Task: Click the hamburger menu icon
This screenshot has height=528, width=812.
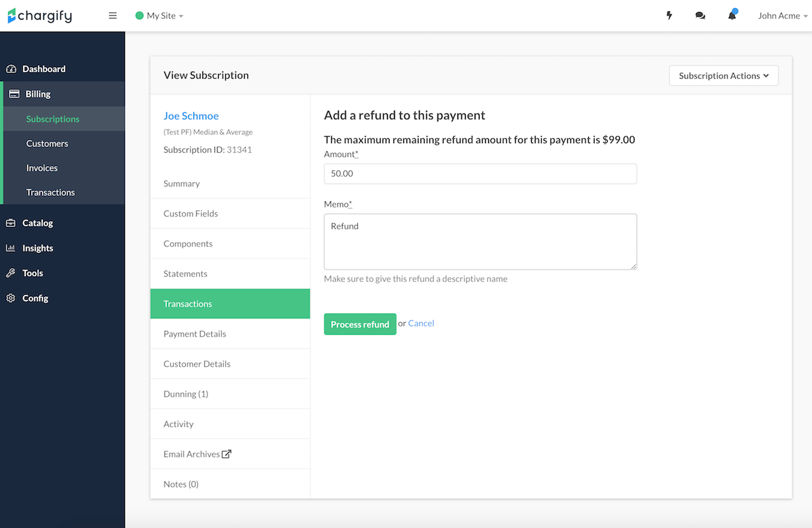Action: click(x=112, y=15)
